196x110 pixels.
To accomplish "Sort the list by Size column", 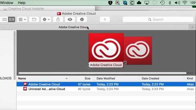I will click(x=82, y=79).
